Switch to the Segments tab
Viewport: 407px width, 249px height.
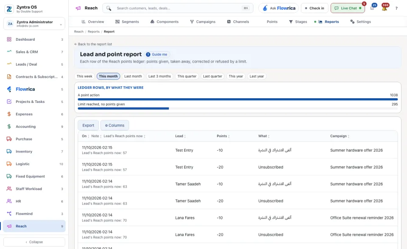point(127,22)
